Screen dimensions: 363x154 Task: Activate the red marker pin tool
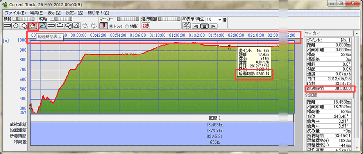104,26
